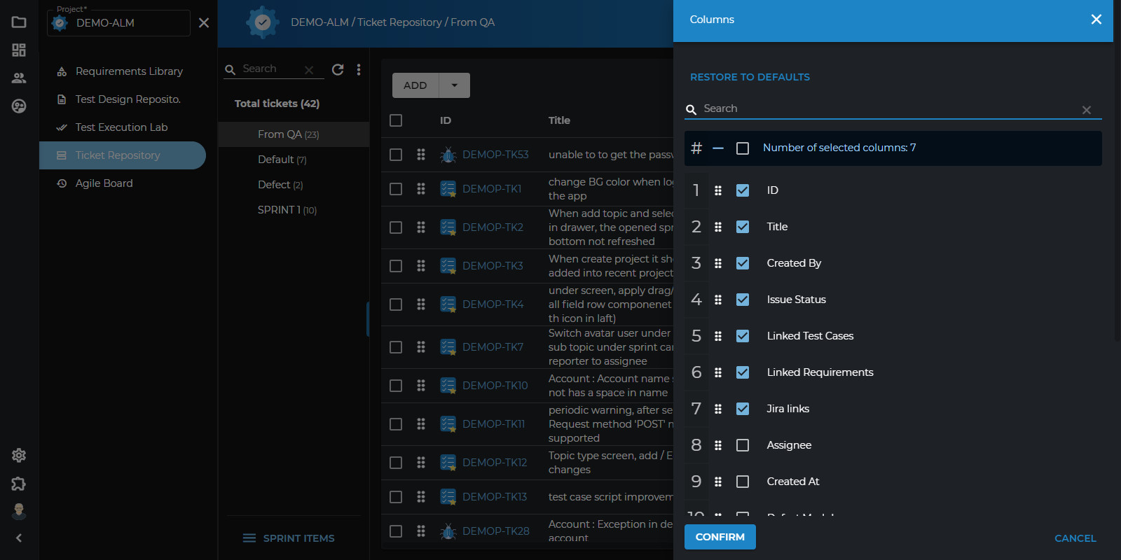Click the minus collapse icon in columns header
The width and height of the screenshot is (1121, 560).
click(x=718, y=148)
